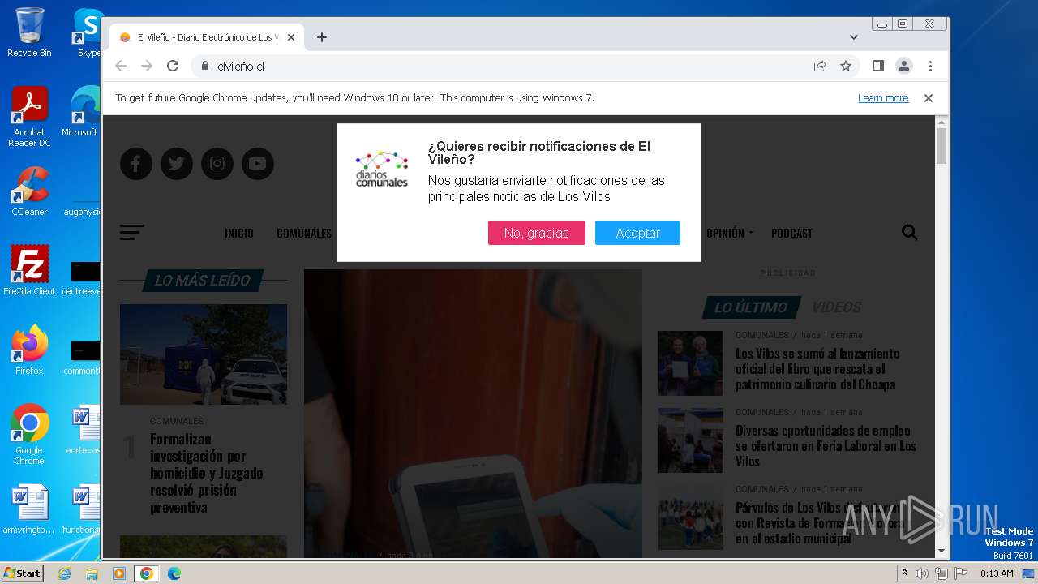Click the diarios comunales logo in the popup
The width and height of the screenshot is (1038, 584).
[x=382, y=169]
